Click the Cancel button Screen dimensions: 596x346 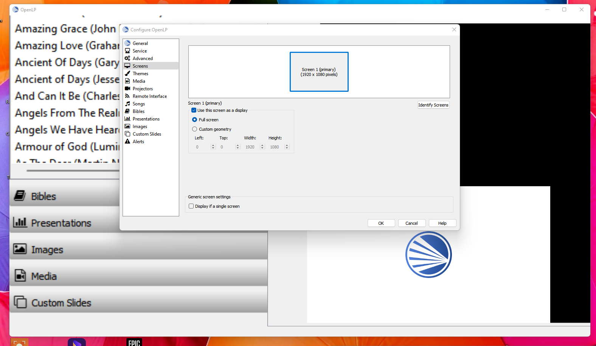click(412, 223)
